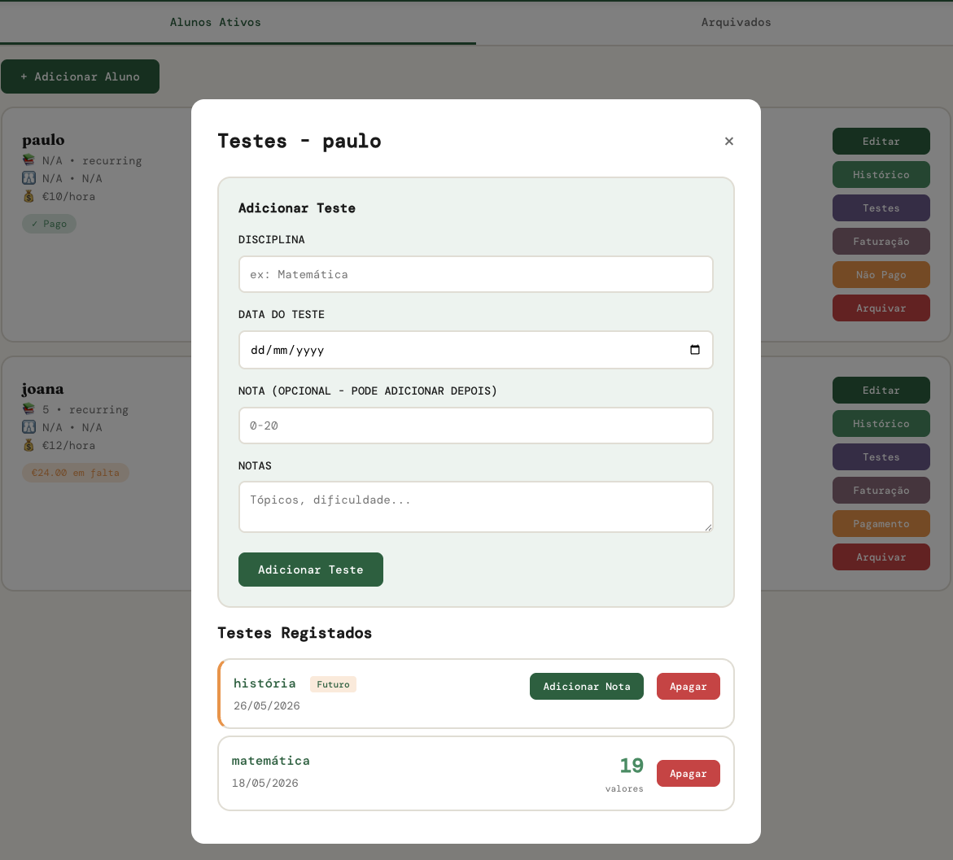953x860 pixels.
Task: Open the calendar picker icon in date field
Action: pos(695,350)
